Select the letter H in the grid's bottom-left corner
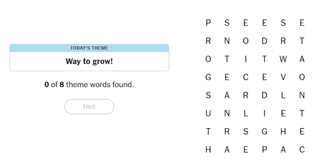This screenshot has height=167, width=315. point(208,149)
